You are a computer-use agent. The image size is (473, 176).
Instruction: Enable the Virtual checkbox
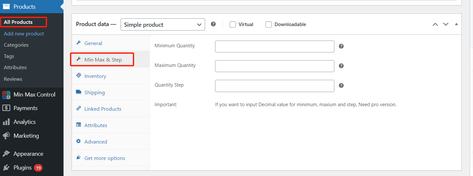click(233, 24)
